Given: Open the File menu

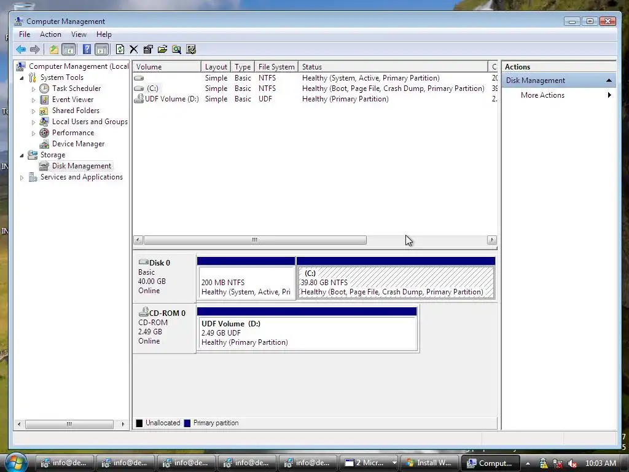Looking at the screenshot, I should [x=25, y=34].
